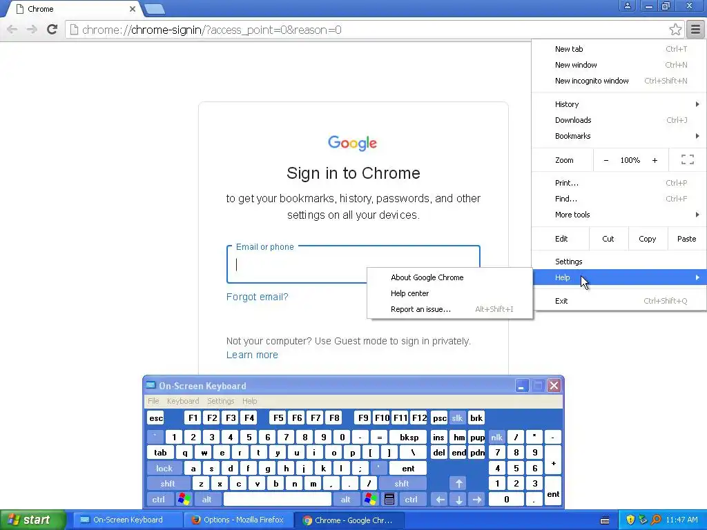This screenshot has width=707, height=530.
Task: Click the right Windows logo key on keyboard
Action: click(x=371, y=499)
